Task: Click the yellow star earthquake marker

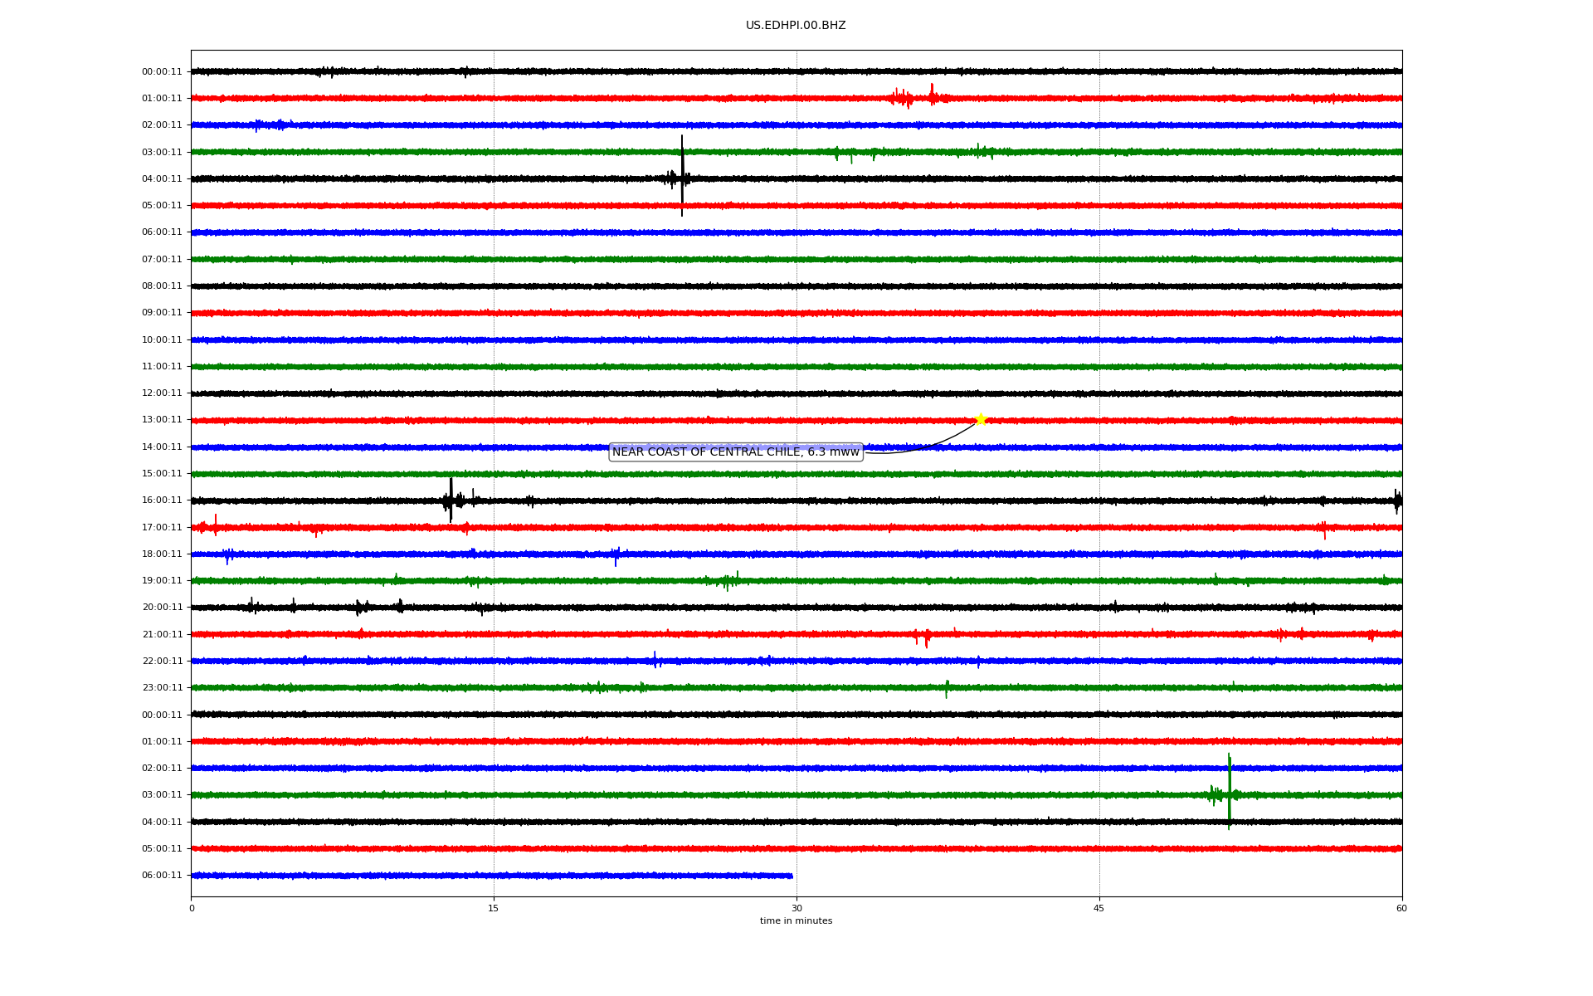Action: [981, 419]
